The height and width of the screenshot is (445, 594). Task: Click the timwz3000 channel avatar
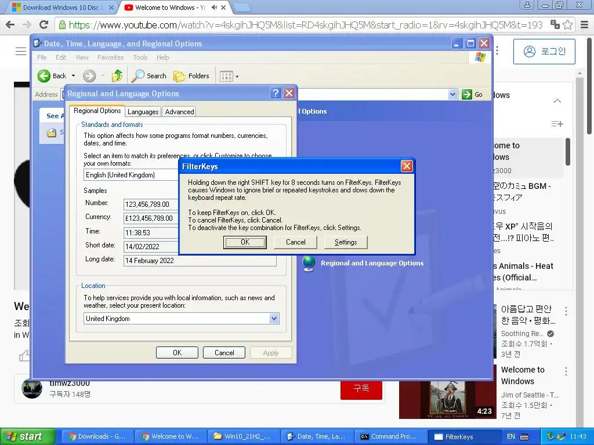[32, 388]
